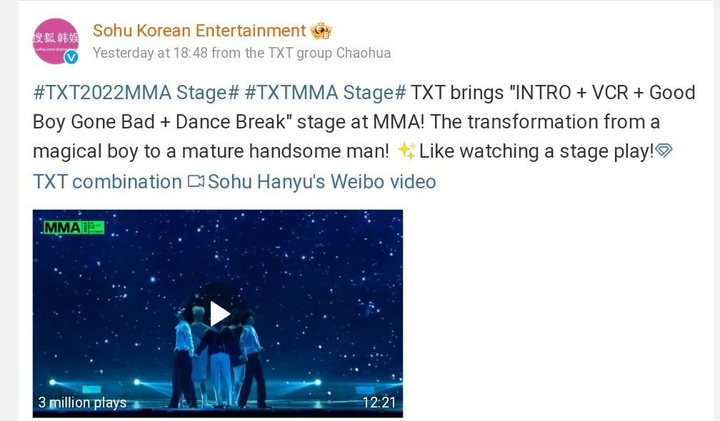Play the TXT MMA stage video
This screenshot has width=720, height=421.
tap(219, 314)
